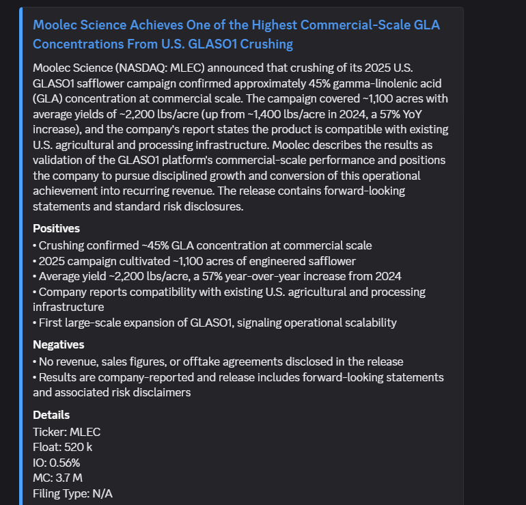Click the "2025 campaign cultivated ~1,100 acres" bullet
This screenshot has width=526, height=505.
[x=194, y=261]
